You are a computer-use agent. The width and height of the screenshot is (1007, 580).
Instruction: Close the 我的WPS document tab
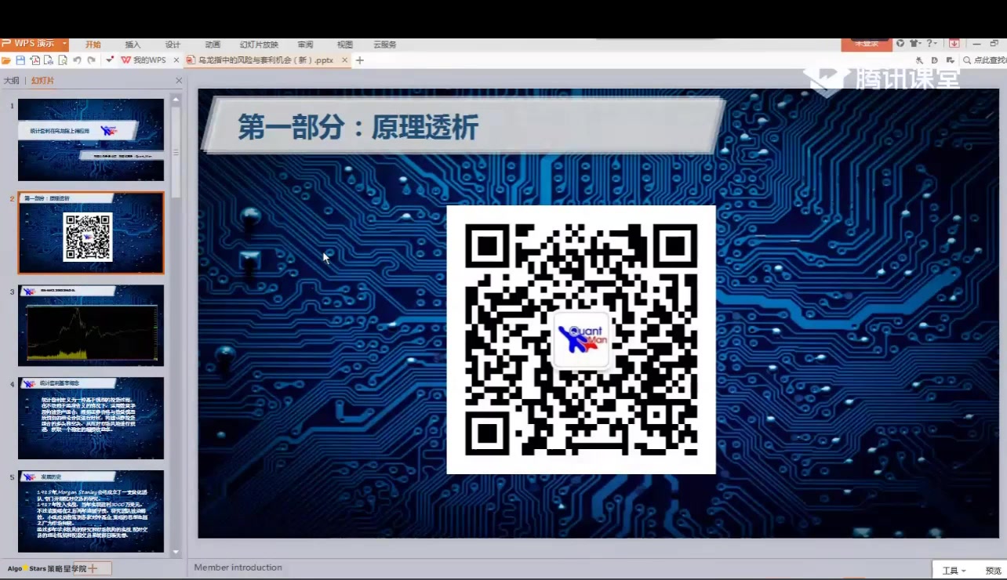coord(176,60)
